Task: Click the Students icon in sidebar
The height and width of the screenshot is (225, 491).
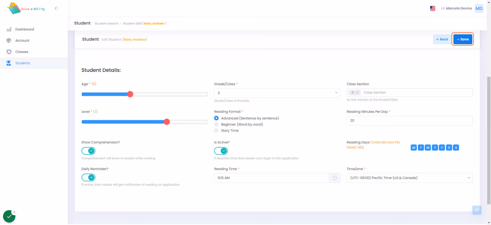Action: (9, 63)
